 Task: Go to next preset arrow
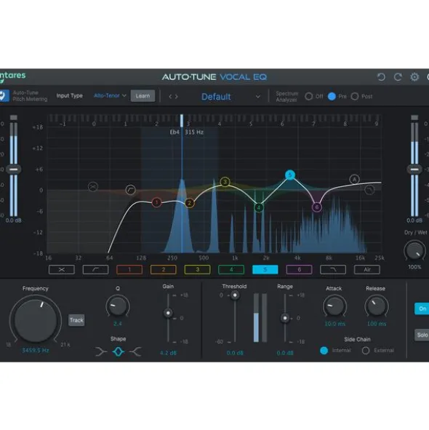176,97
